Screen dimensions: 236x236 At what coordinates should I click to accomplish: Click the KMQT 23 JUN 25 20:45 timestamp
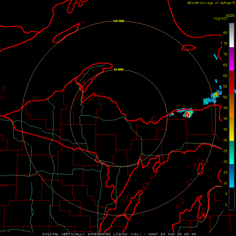172,234
